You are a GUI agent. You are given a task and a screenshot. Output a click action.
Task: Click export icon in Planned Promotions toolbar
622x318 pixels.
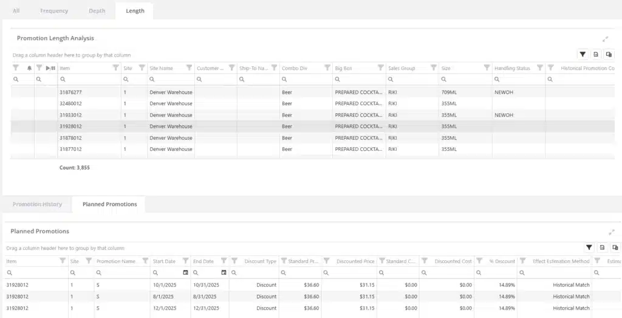602,247
